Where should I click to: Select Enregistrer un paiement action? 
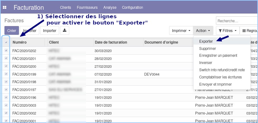point(222,56)
